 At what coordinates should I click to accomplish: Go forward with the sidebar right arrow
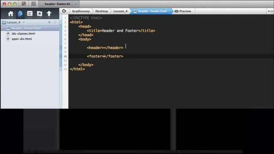pos(55,22)
